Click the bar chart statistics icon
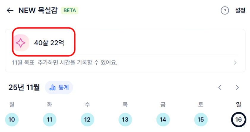This screenshot has width=250, height=132. 53,88
